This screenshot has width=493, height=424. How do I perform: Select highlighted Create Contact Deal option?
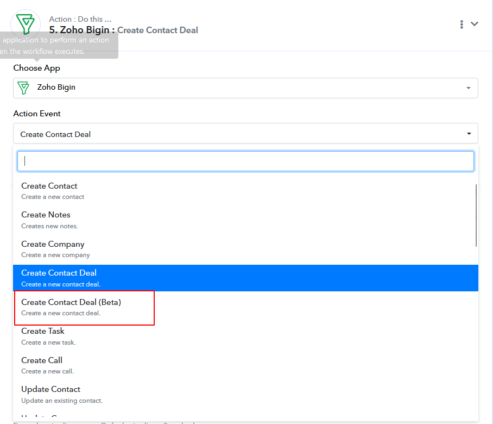[59, 277]
